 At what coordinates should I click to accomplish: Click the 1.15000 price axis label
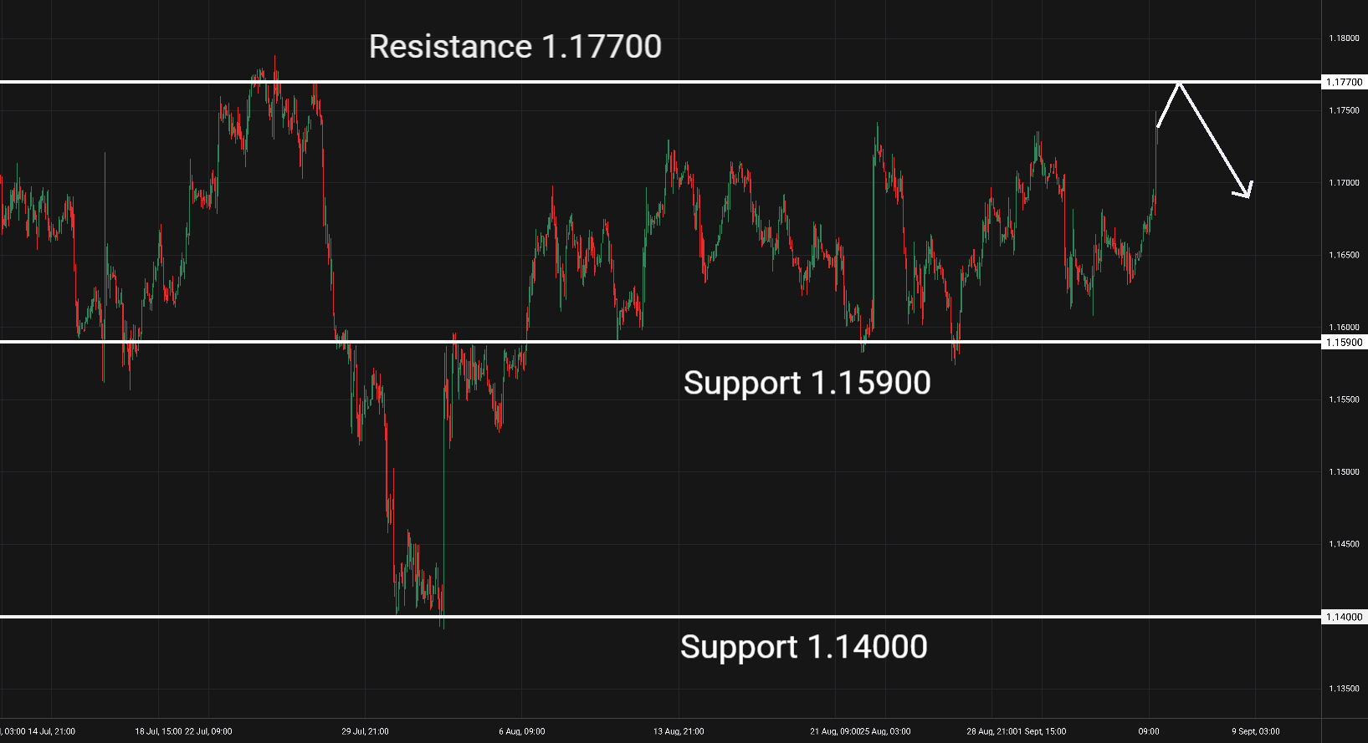(1344, 472)
